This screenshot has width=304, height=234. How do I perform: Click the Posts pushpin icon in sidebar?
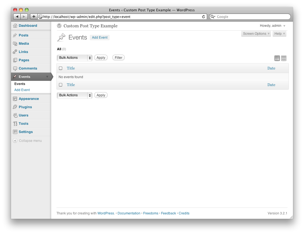pyautogui.click(x=15, y=35)
